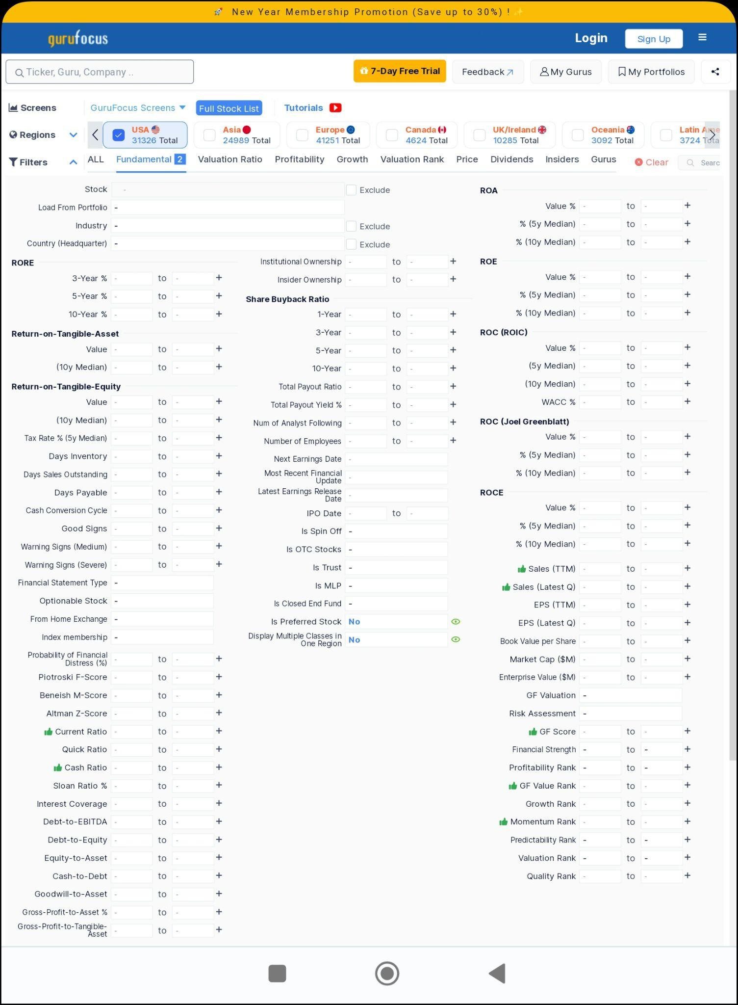
Task: Click the plus icon beside Piotroski F-Score
Action: [219, 677]
